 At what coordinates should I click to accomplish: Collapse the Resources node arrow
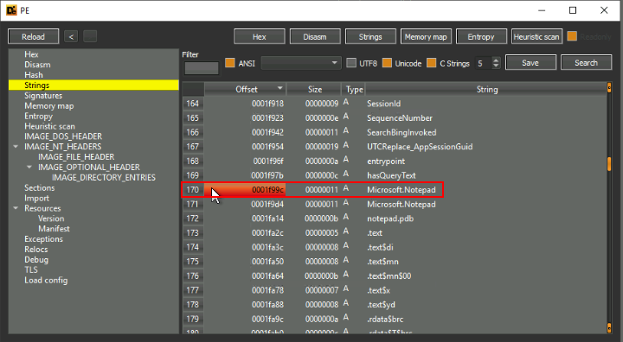16,208
